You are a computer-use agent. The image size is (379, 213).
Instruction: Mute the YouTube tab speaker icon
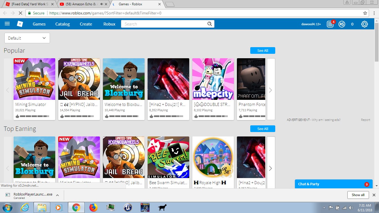102,4
